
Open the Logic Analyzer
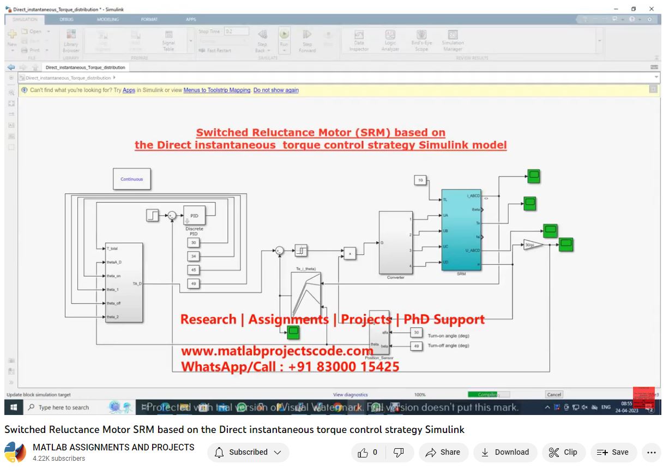pyautogui.click(x=390, y=40)
